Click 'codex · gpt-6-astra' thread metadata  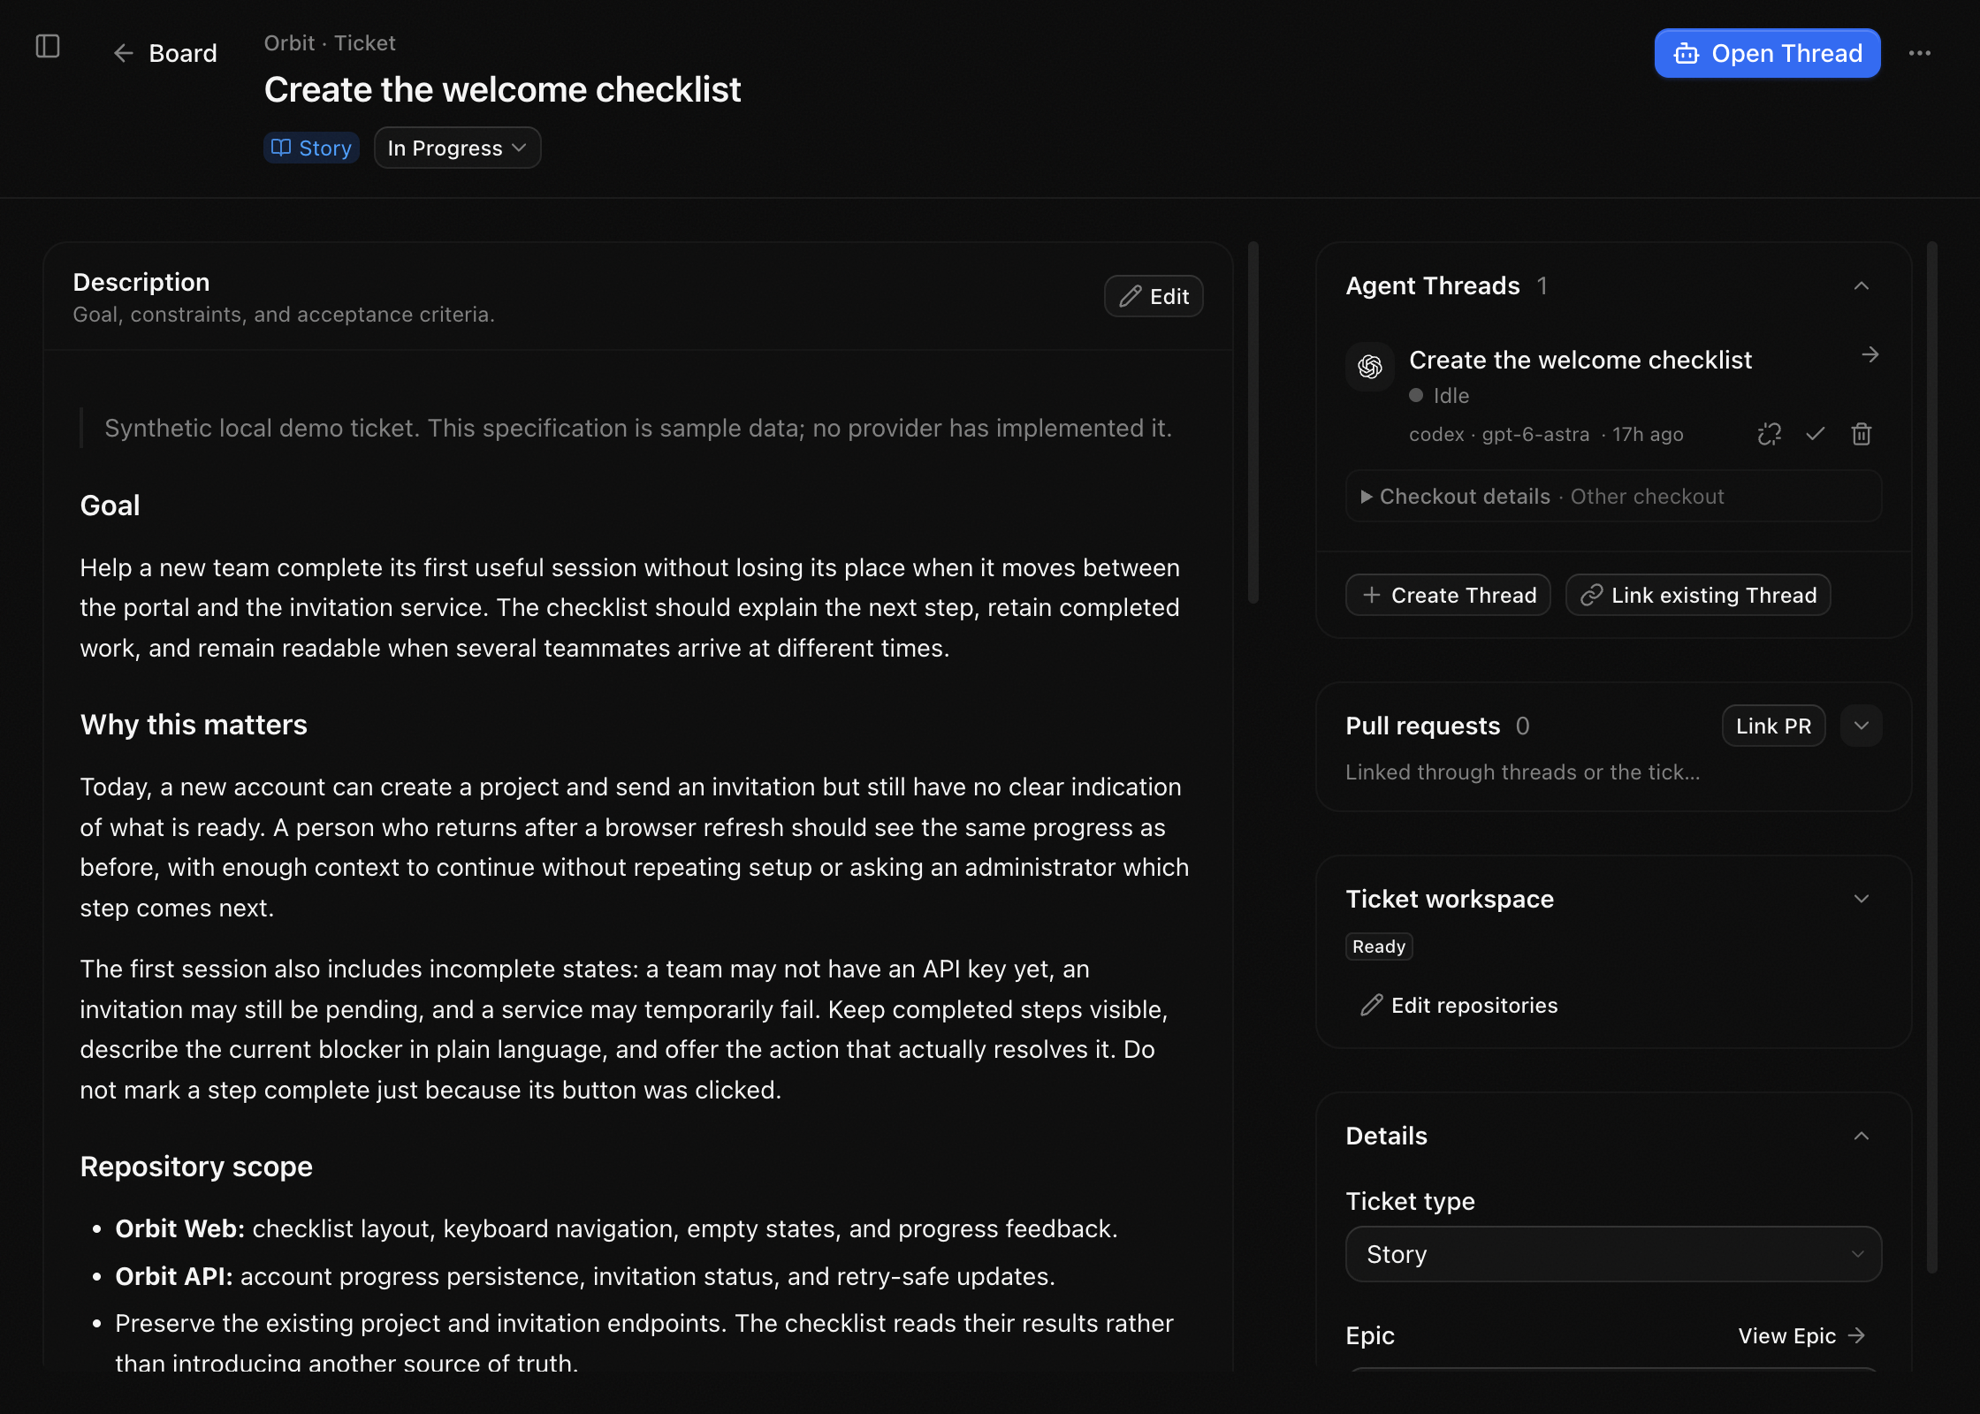[1499, 434]
